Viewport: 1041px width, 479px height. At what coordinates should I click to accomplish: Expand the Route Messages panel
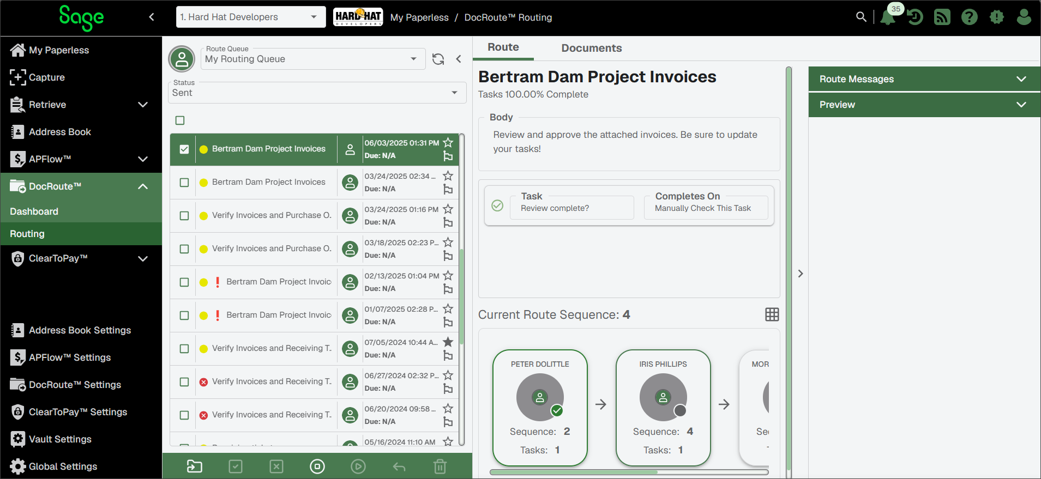pos(924,79)
